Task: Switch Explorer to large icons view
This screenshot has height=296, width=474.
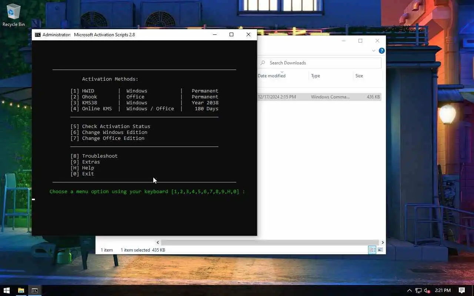Action: [x=380, y=250]
